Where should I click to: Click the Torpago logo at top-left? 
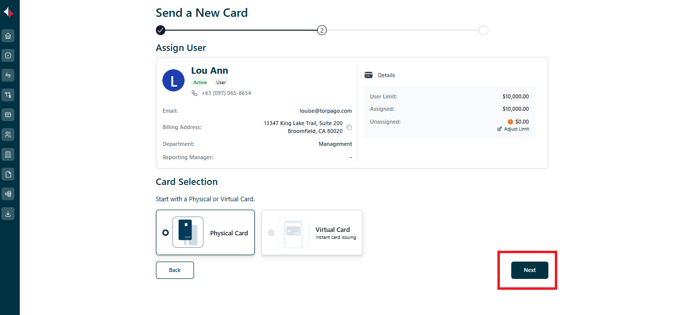[8, 13]
